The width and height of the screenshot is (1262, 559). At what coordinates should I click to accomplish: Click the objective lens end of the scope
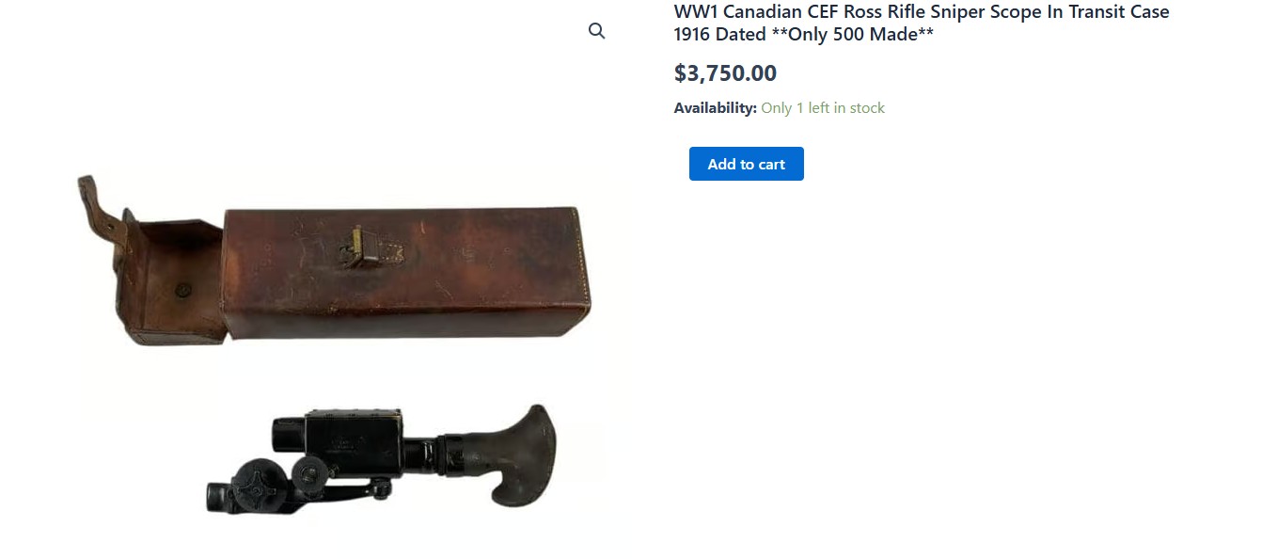click(x=288, y=432)
